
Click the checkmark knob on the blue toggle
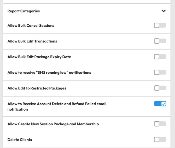coord(164,104)
